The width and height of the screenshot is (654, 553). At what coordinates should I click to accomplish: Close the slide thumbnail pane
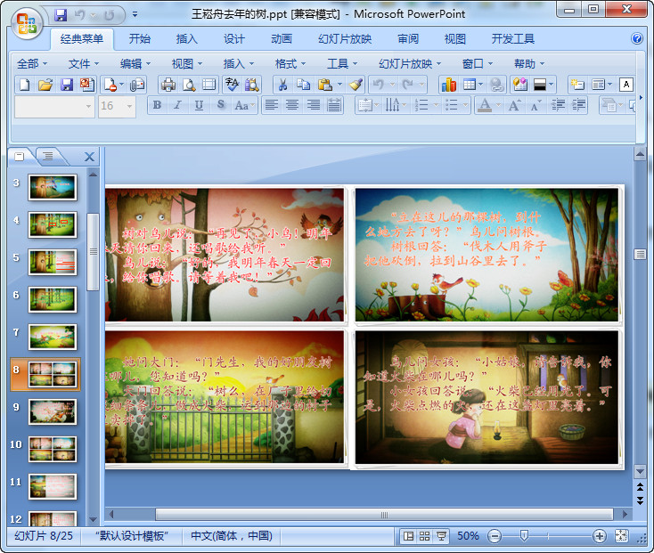(x=89, y=157)
